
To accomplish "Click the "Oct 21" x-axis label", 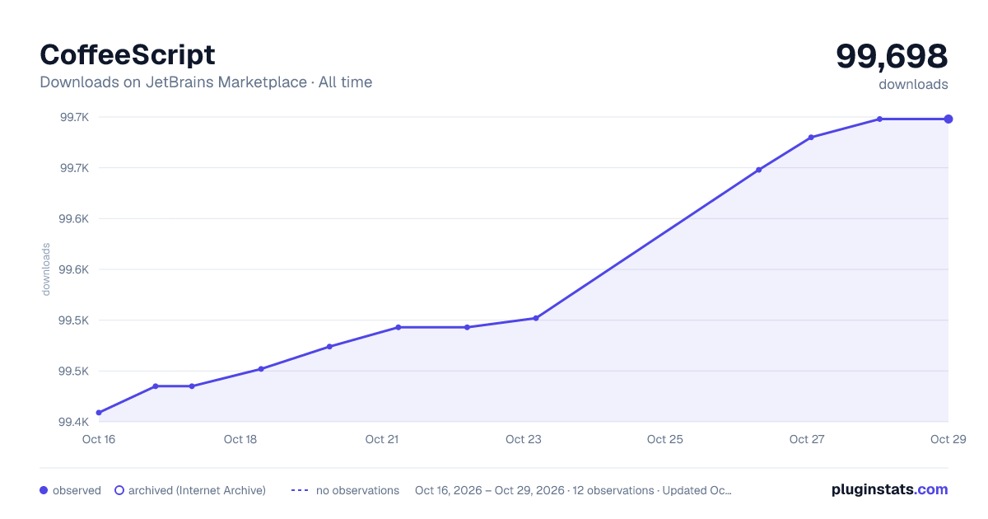I will (382, 439).
